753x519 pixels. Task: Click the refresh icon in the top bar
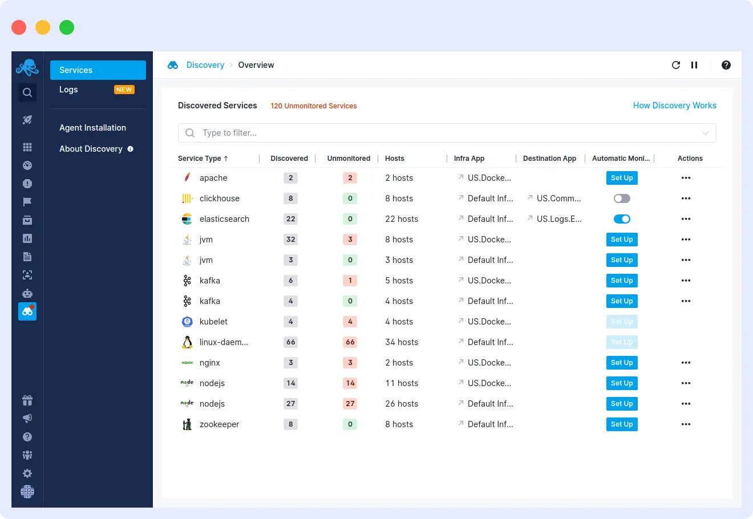(676, 65)
